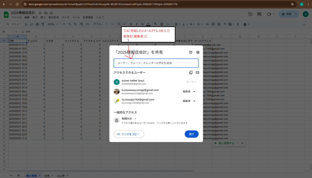
Task: Decrease decimal places
Action: tap(75, 24)
